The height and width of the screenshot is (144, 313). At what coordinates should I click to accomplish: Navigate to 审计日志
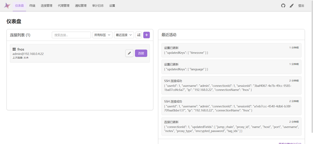click(98, 6)
